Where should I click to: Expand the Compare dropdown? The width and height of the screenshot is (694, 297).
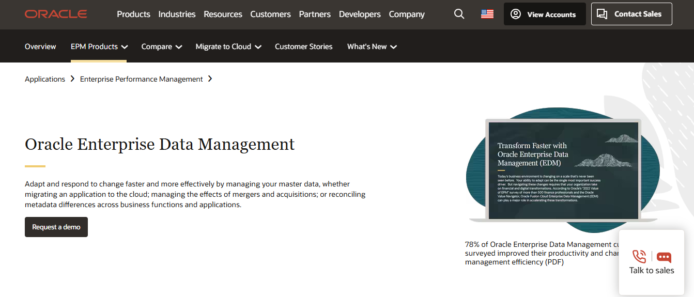coord(162,46)
